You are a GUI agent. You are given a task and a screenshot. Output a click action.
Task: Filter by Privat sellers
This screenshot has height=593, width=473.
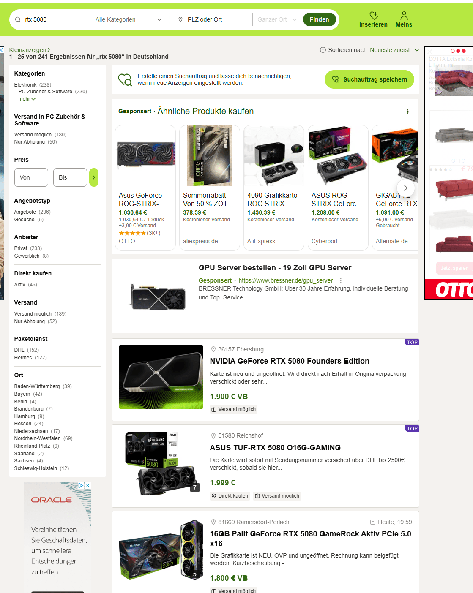21,248
